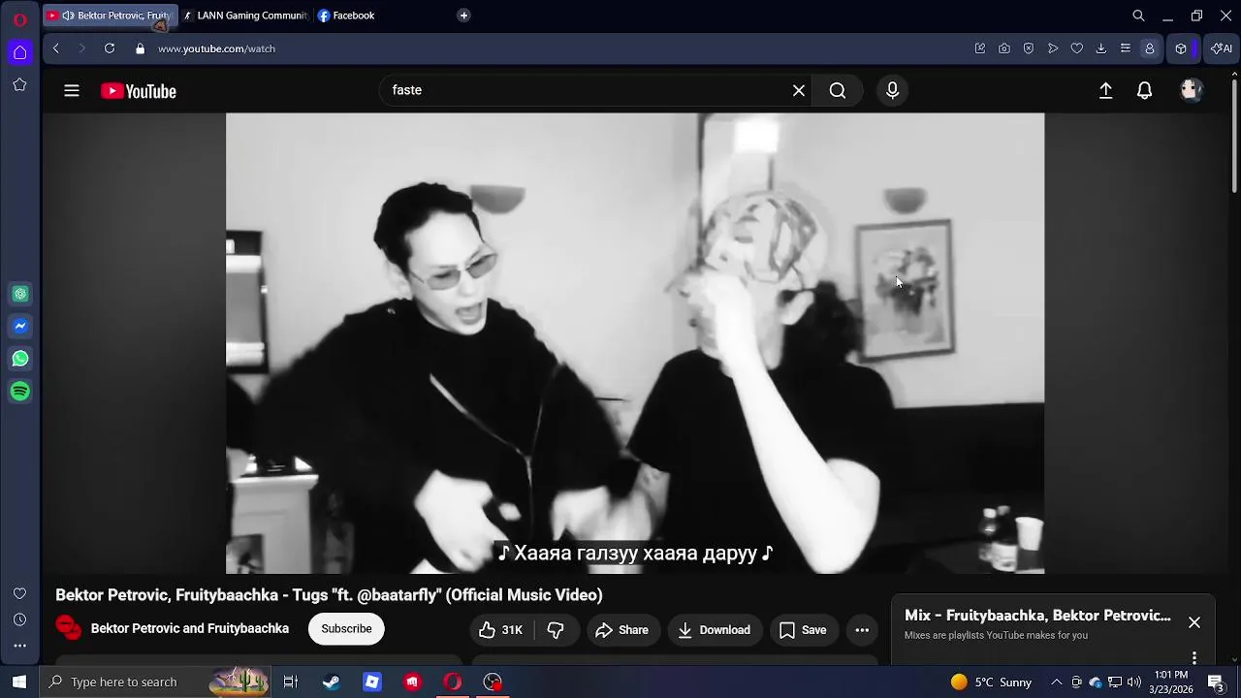This screenshot has height=698, width=1241.
Task: Close the Mix playlist panel
Action: (x=1194, y=622)
